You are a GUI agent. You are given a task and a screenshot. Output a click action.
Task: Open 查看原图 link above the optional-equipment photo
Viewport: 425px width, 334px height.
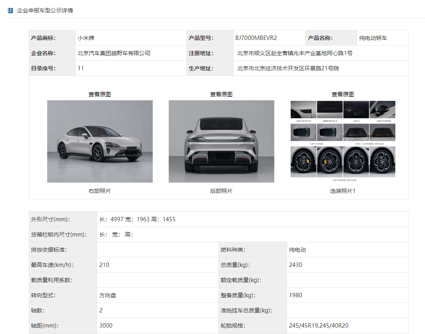coord(343,94)
